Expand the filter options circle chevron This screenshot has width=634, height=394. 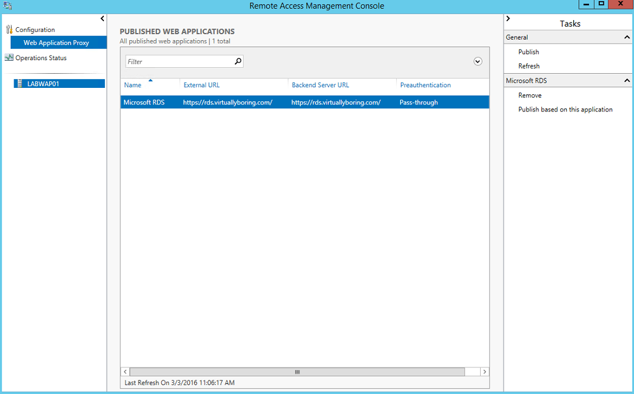[x=478, y=61]
